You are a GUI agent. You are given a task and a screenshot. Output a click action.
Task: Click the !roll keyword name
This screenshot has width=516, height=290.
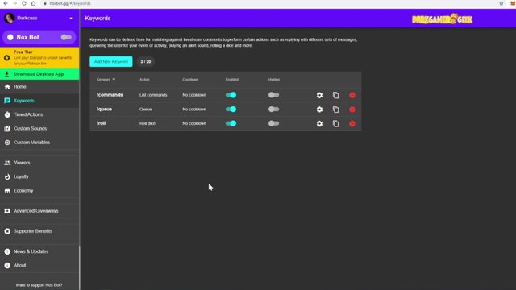click(x=101, y=123)
